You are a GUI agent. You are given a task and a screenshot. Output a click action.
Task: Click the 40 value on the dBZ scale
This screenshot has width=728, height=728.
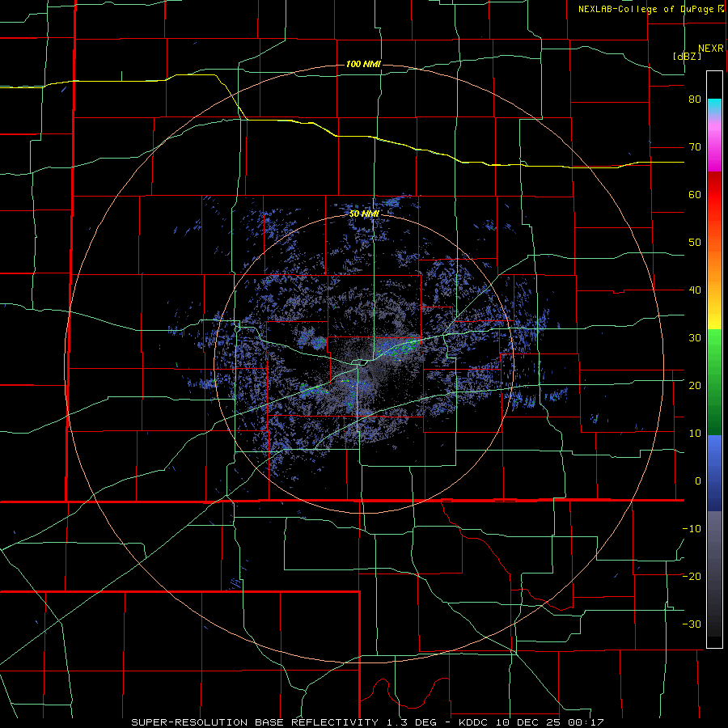695,290
